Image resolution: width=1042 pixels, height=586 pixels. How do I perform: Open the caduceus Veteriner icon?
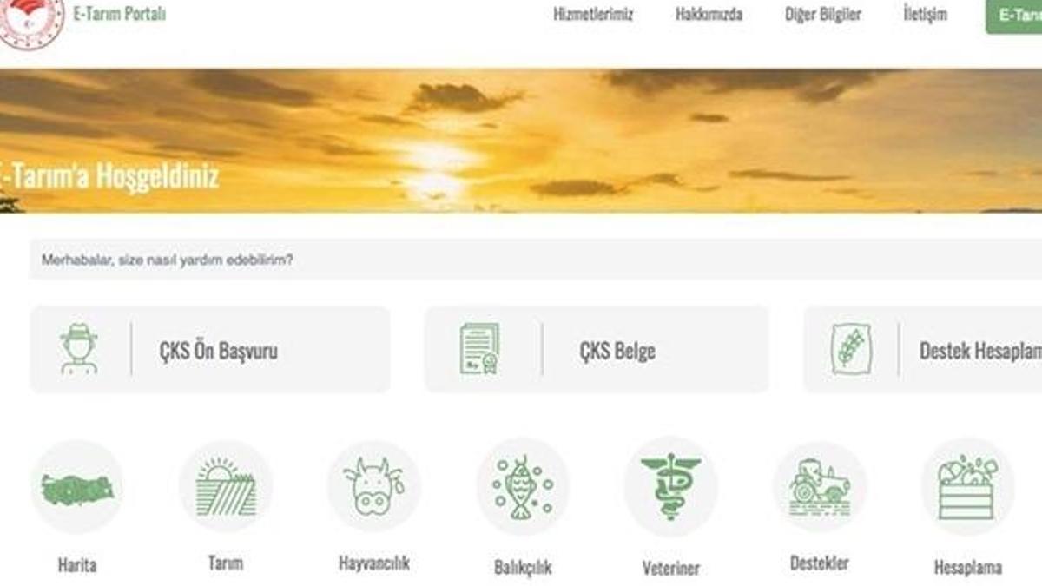click(670, 486)
